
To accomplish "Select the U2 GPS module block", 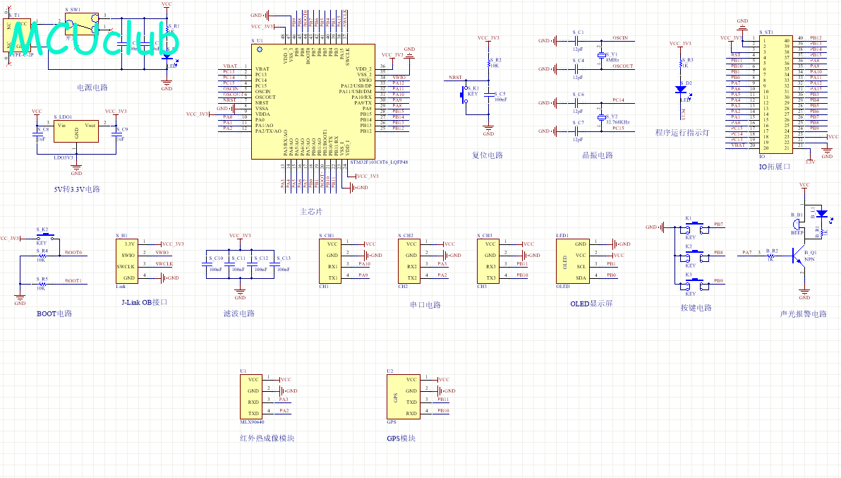I will click(404, 397).
